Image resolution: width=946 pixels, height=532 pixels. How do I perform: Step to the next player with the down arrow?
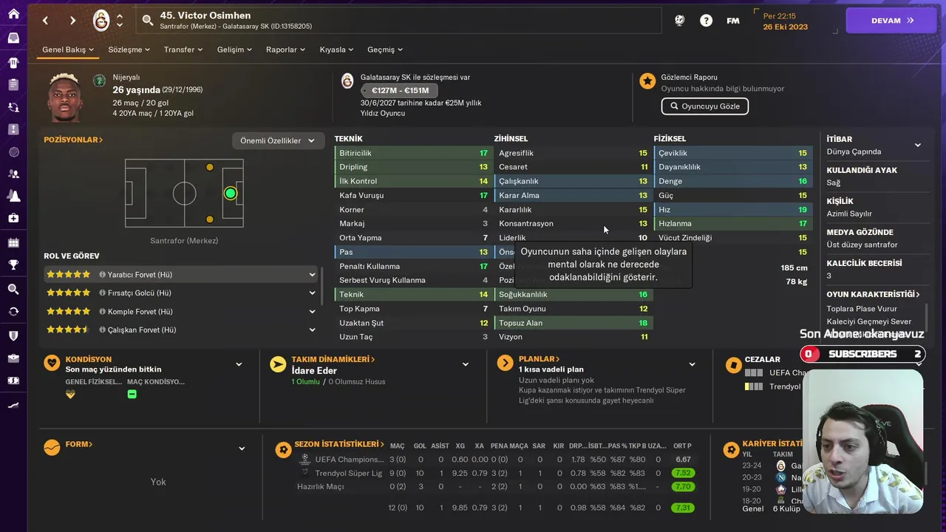pyautogui.click(x=120, y=26)
